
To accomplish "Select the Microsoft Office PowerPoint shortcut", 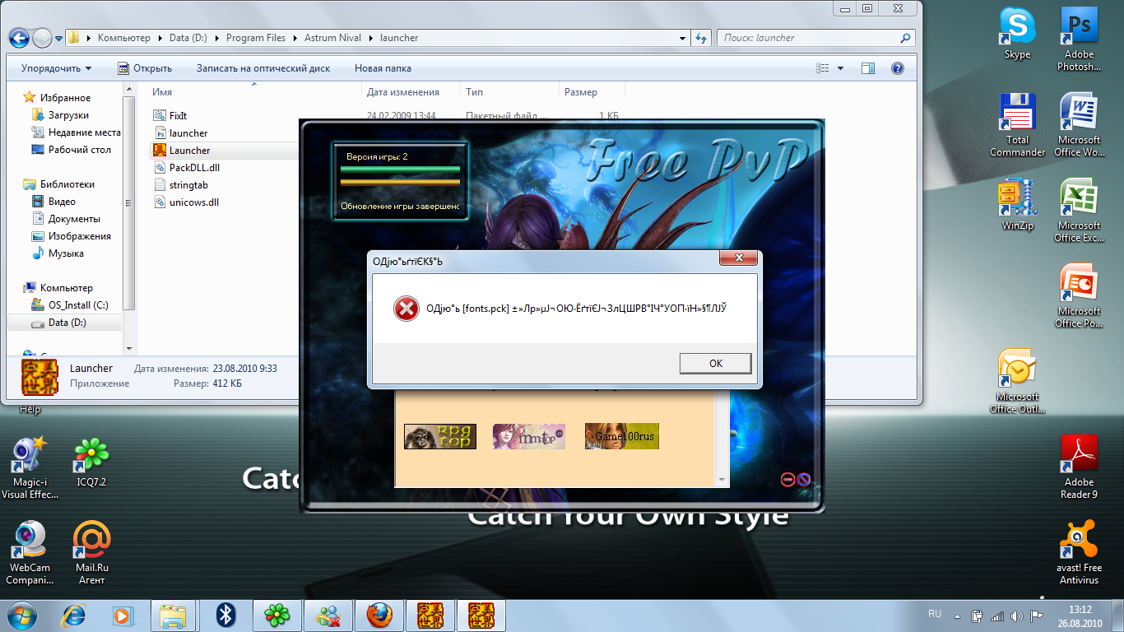I will coord(1079,296).
